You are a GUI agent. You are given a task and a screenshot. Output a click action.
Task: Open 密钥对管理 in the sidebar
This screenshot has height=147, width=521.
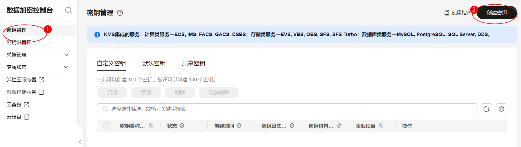(x=19, y=42)
